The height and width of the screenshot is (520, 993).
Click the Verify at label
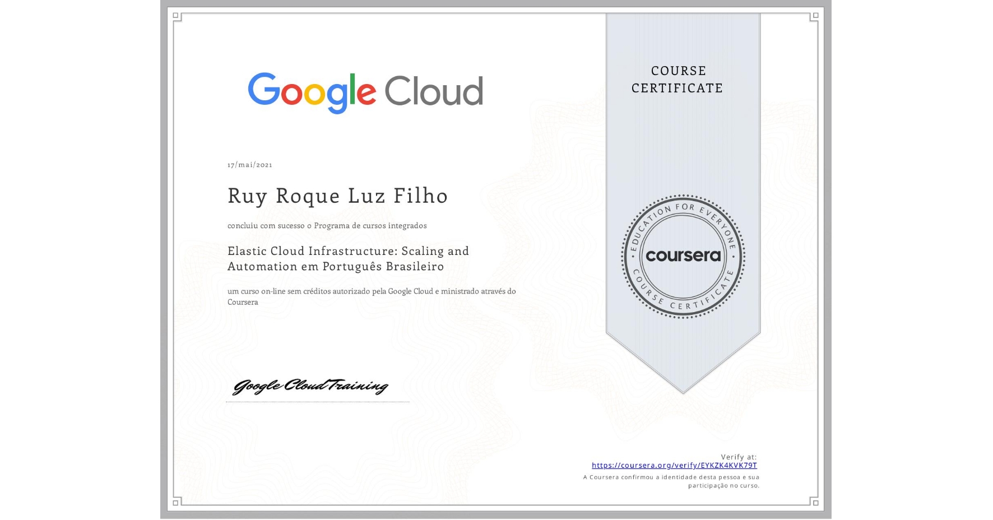[x=739, y=456]
